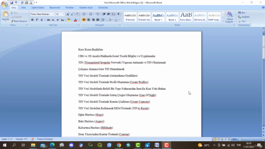Screen dimensions: 265x149
Task: Open the highlight color dropdown arrow
Action: [72, 20]
